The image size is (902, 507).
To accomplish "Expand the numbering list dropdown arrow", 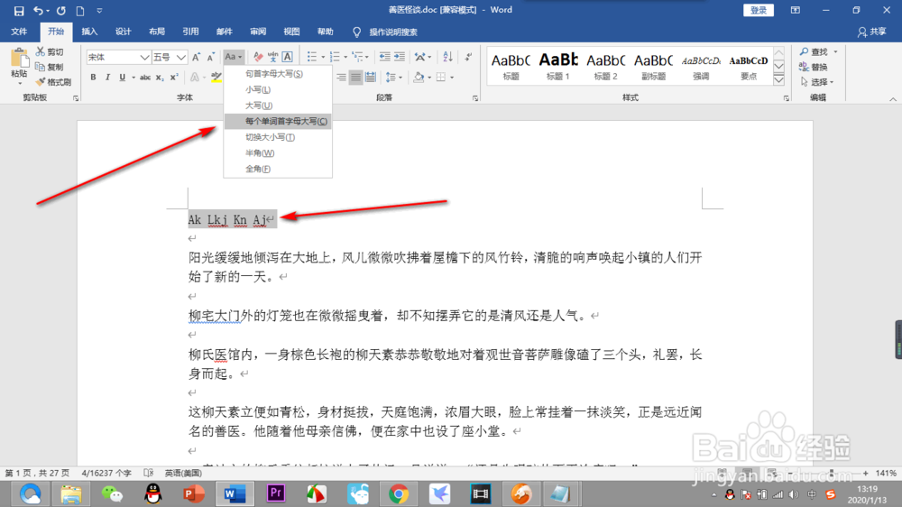I will [345, 57].
